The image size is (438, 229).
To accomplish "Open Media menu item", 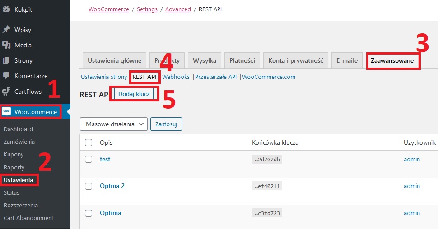I will click(x=23, y=45).
